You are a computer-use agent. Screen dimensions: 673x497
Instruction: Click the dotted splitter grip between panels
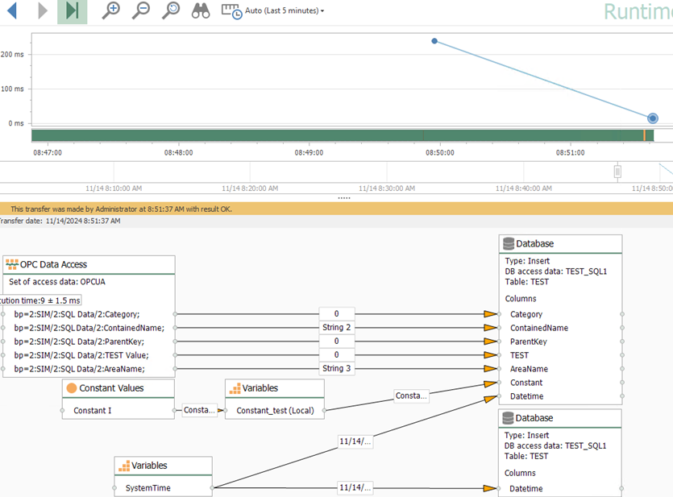click(x=344, y=197)
